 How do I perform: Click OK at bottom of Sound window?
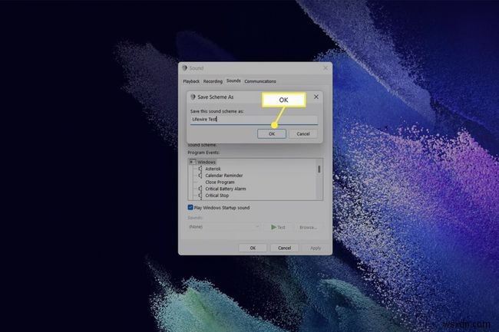253,248
